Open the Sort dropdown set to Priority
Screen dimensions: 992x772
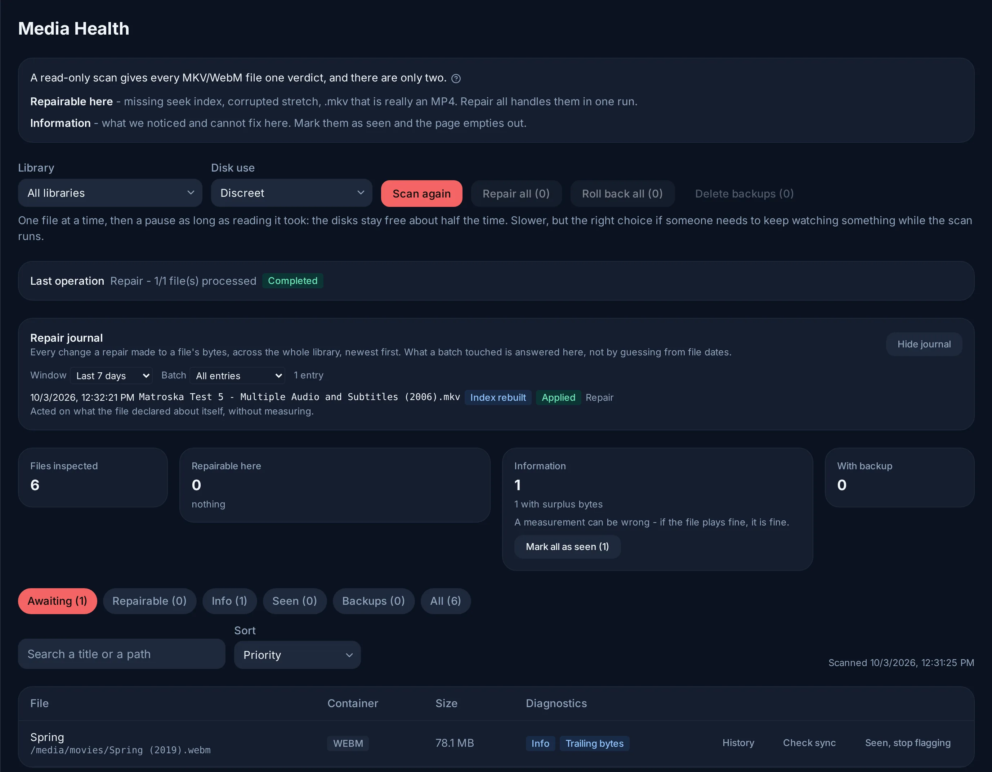click(x=298, y=655)
